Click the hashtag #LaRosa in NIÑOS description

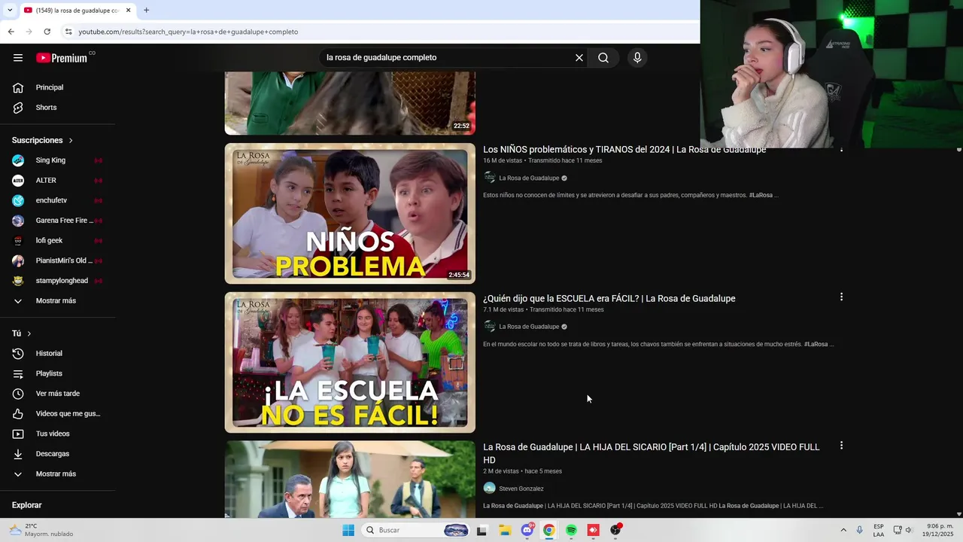761,196
